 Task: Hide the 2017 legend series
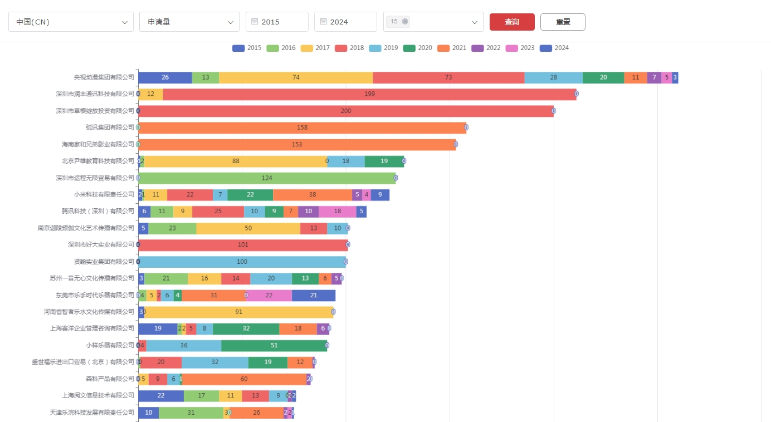pos(315,48)
